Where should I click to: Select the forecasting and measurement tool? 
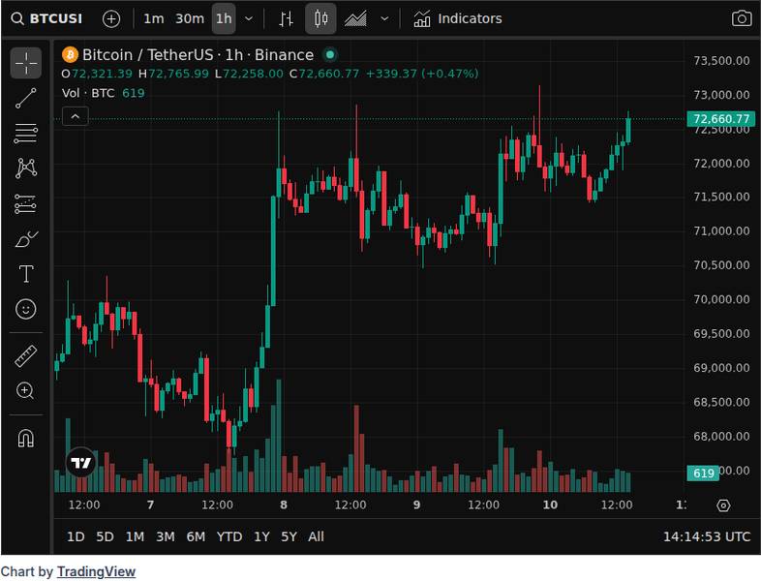[26, 204]
